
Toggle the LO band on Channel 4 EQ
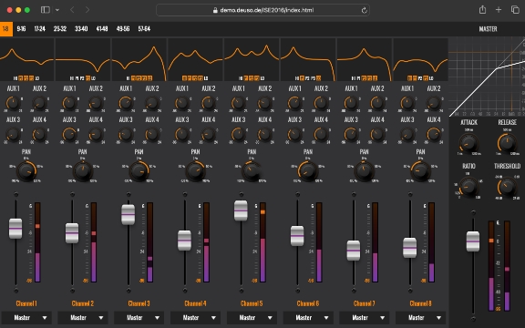click(206, 78)
